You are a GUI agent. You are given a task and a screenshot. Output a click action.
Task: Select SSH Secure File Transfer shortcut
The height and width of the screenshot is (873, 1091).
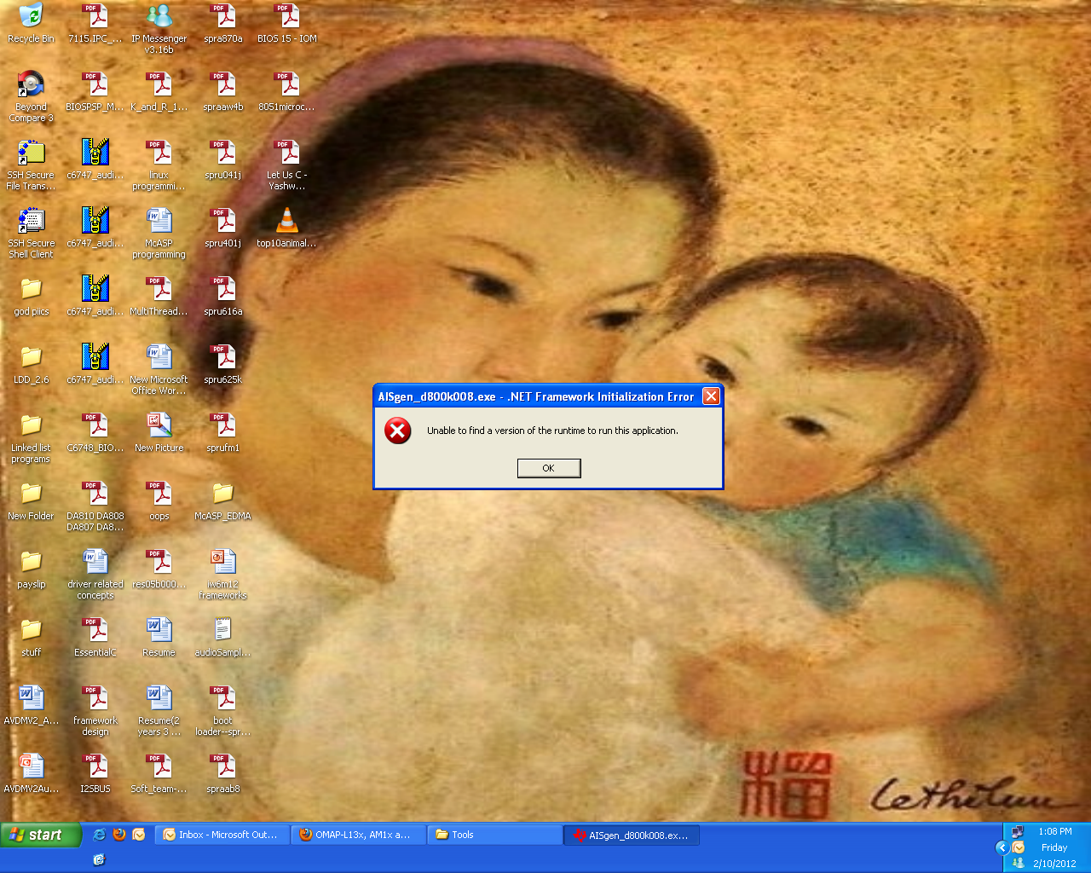(31, 165)
